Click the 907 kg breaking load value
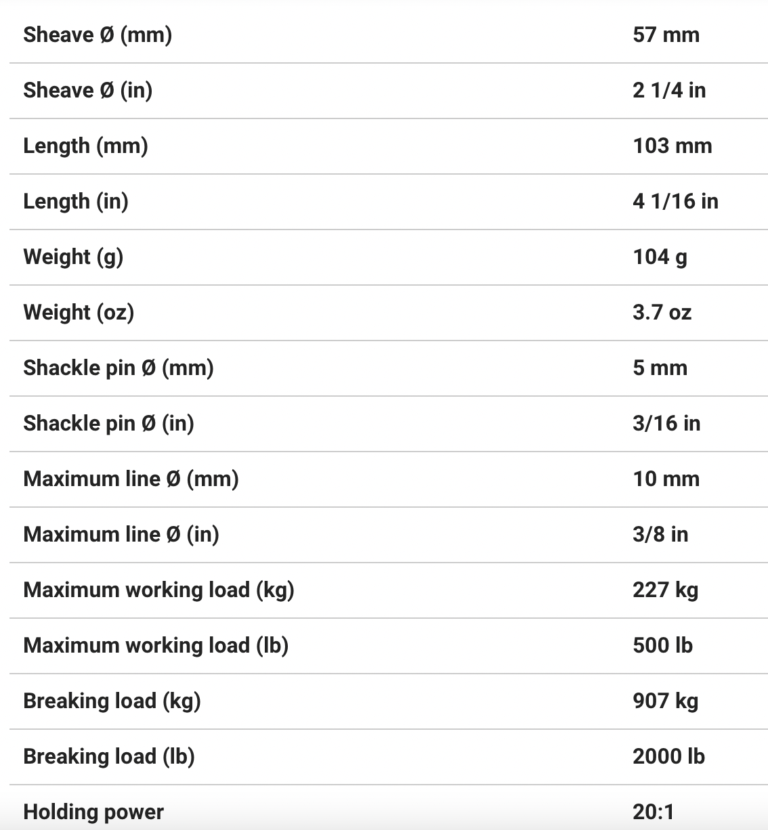The height and width of the screenshot is (830, 768). click(665, 701)
